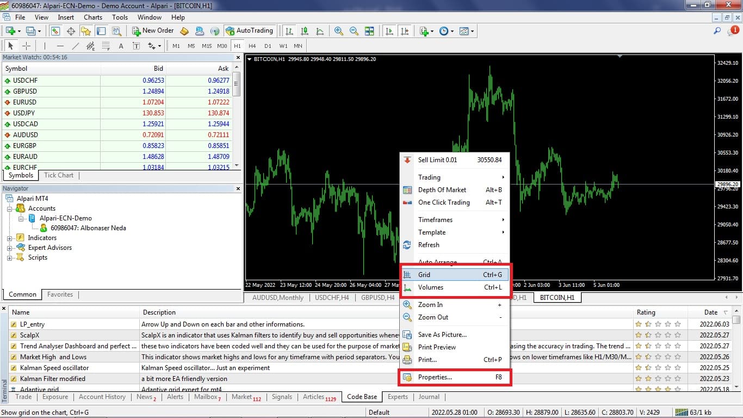Toggle the Chart Shift icon
Image resolution: width=743 pixels, height=418 pixels.
[405, 31]
